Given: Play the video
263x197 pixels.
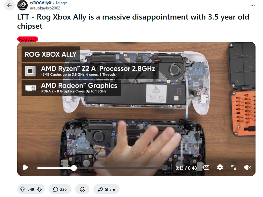Looking at the screenshot, I should [25, 167].
